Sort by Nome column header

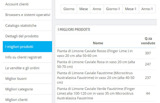pyautogui.click(x=98, y=43)
